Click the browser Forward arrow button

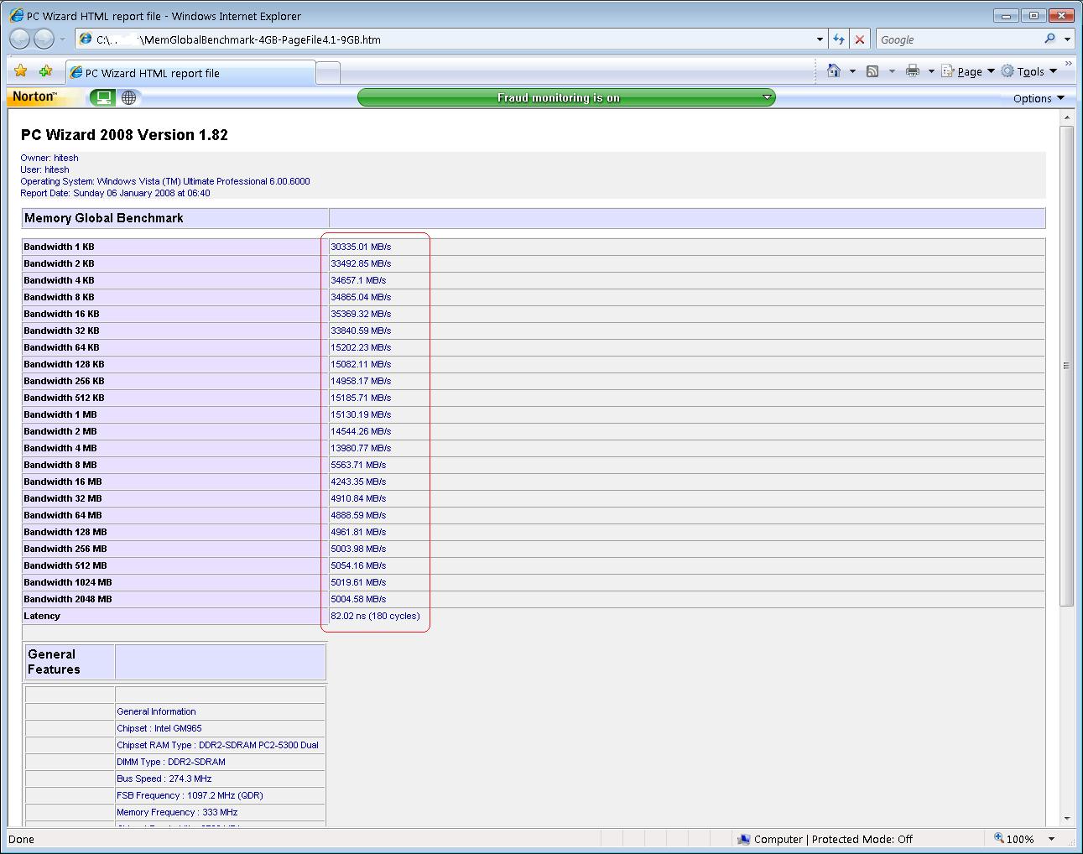(x=44, y=39)
